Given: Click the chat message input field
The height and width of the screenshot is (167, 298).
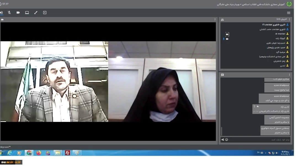Looking at the screenshot, I should (x=259, y=140).
